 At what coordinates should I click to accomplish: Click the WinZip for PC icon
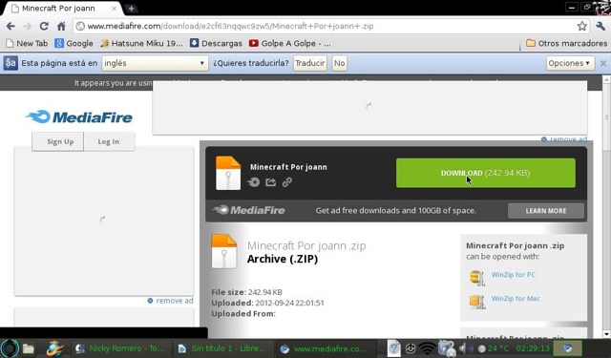coord(477,278)
